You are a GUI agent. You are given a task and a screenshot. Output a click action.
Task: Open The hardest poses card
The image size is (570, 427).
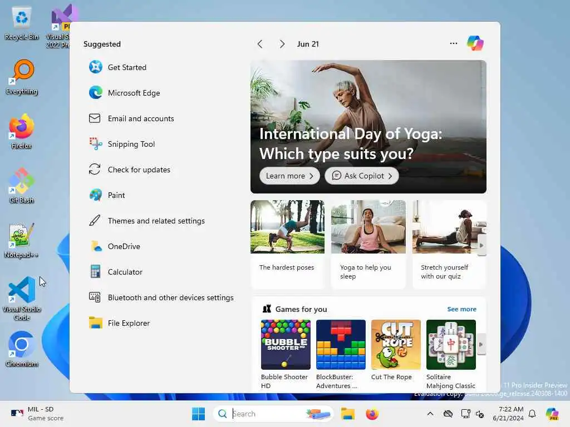coord(287,244)
